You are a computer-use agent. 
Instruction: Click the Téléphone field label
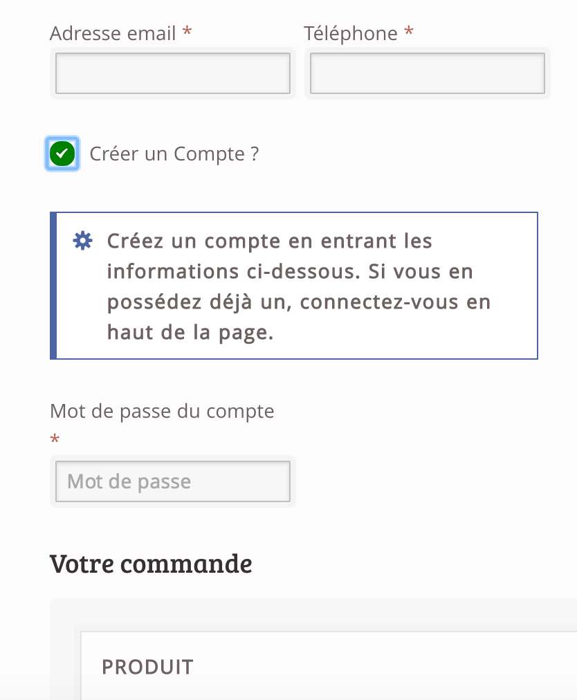(x=351, y=33)
